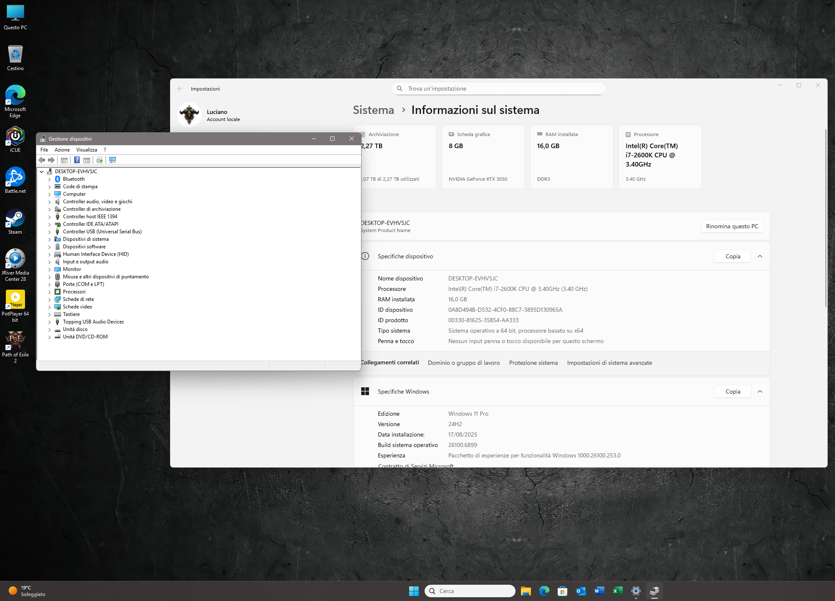Click the update driver toolbar icon
The height and width of the screenshot is (601, 835).
coord(99,160)
